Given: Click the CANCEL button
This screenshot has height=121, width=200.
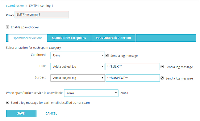Looking at the screenshot, I should point(51,113).
